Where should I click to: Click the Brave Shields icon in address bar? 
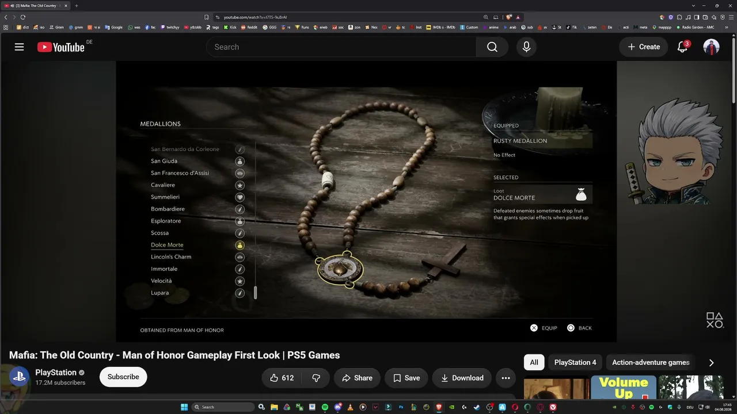pyautogui.click(x=509, y=17)
